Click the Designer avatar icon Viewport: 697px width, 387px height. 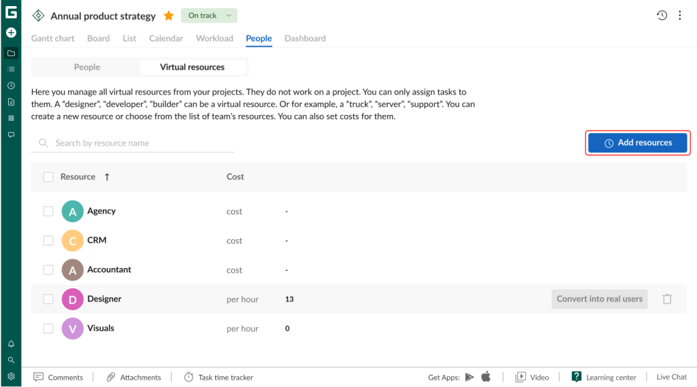coord(72,299)
